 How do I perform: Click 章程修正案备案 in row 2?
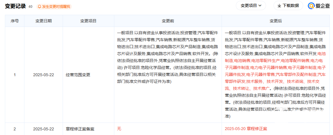pyautogui.click(x=80, y=129)
